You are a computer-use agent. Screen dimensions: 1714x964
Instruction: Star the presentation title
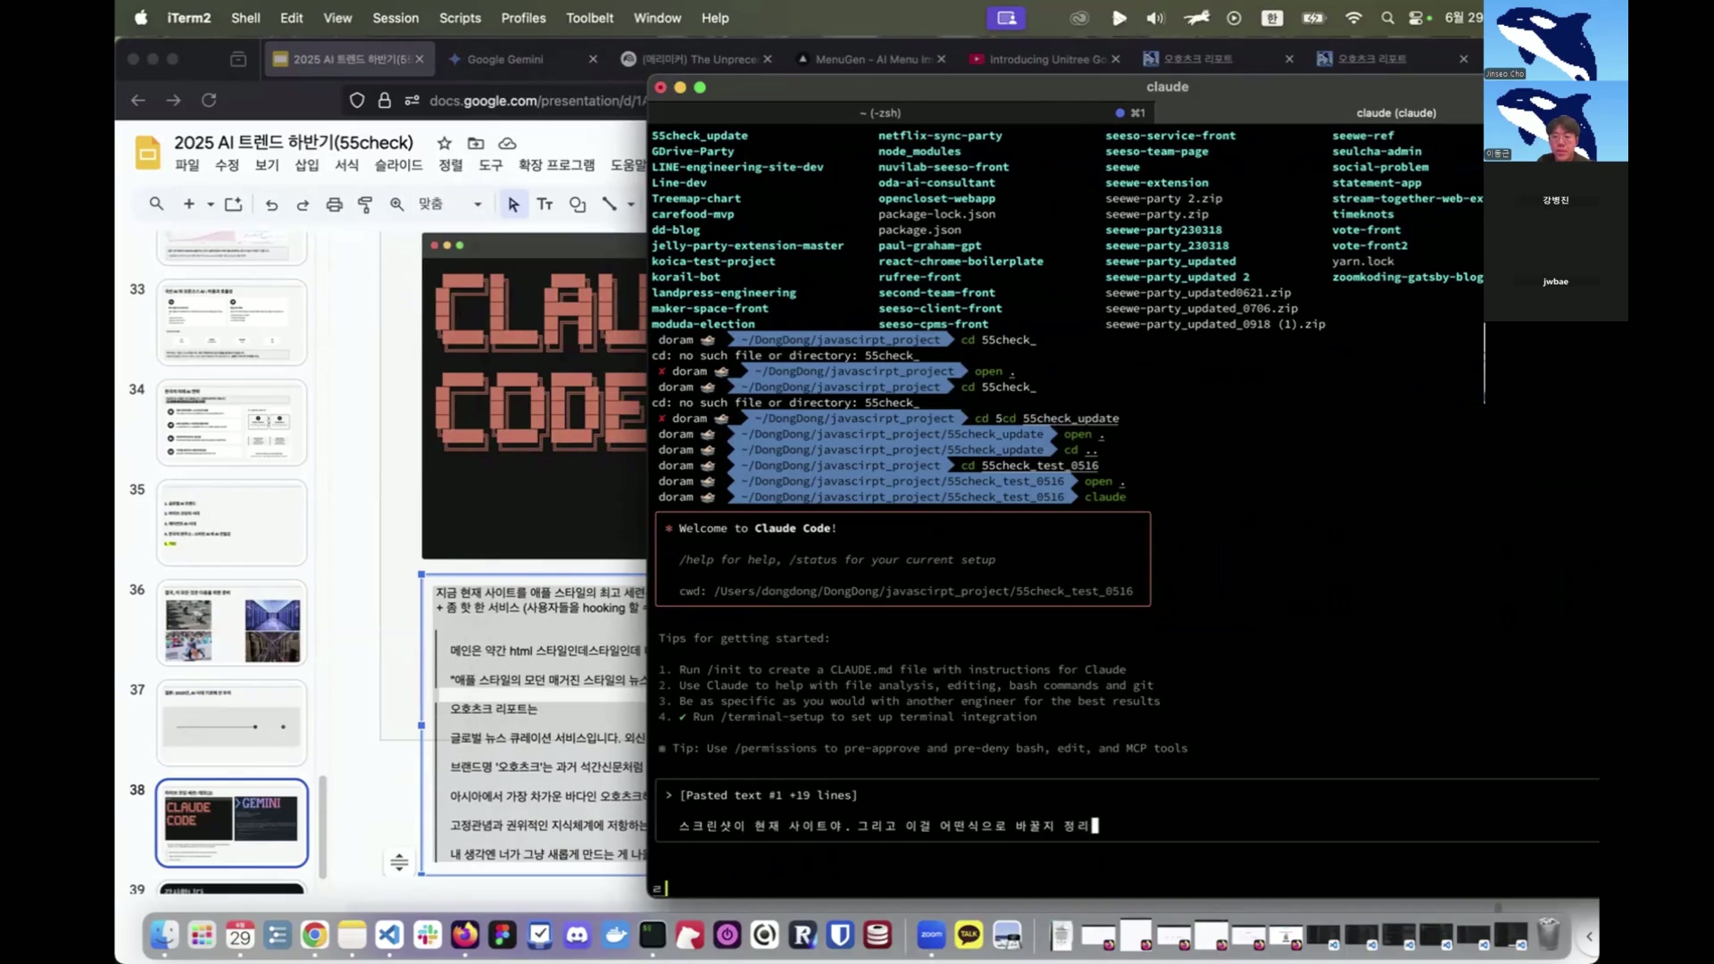(x=444, y=143)
